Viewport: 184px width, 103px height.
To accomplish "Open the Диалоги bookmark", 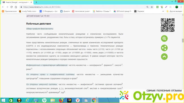I will click(65, 11).
